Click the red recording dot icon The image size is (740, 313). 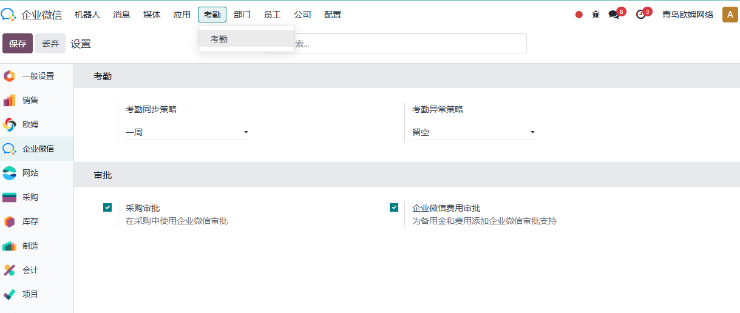(579, 15)
